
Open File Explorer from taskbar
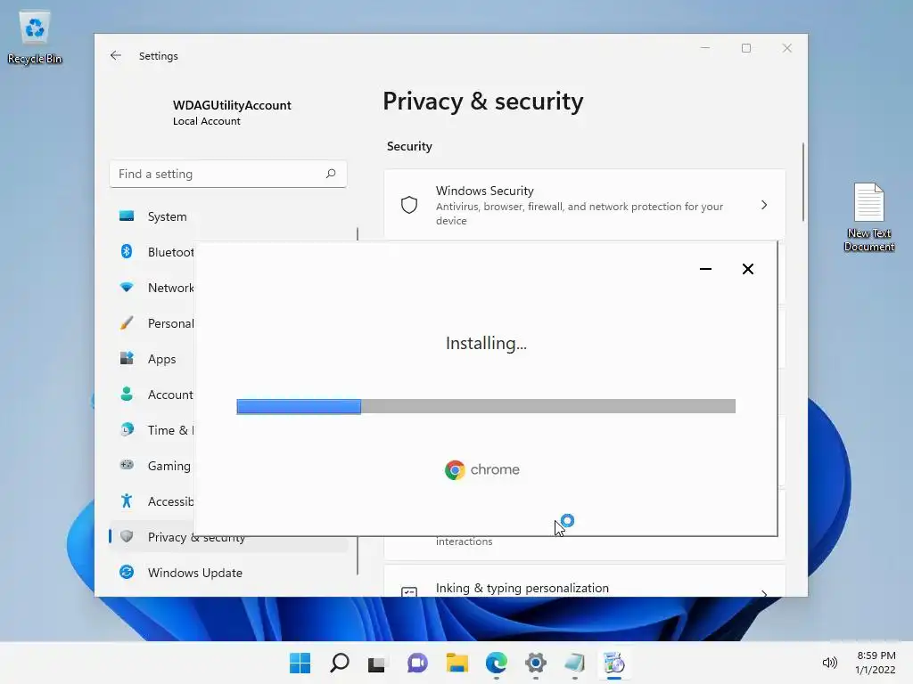tap(457, 663)
